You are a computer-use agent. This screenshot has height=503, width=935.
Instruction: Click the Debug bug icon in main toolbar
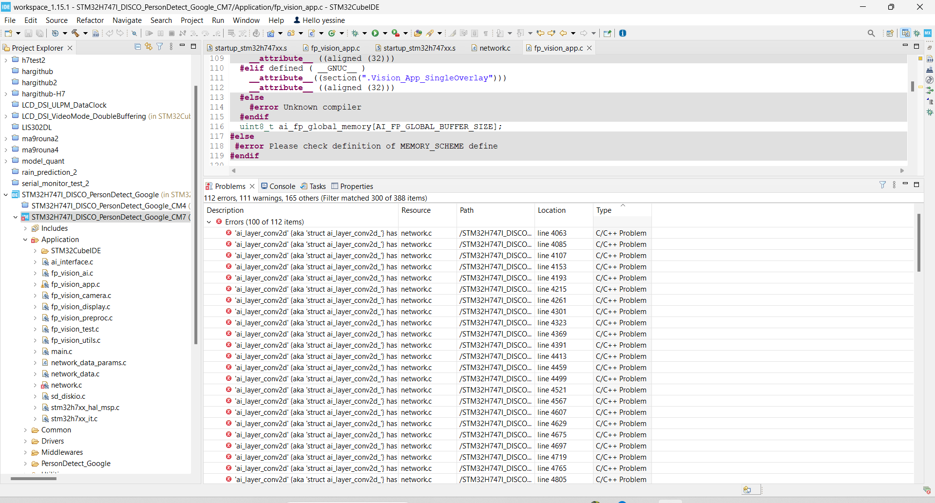pos(355,33)
